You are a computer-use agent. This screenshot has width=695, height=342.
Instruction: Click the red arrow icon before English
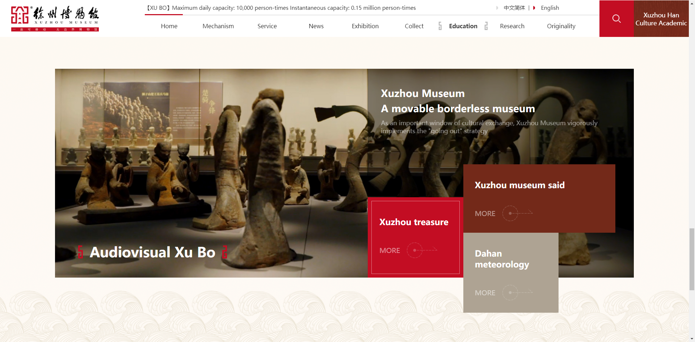(x=534, y=8)
